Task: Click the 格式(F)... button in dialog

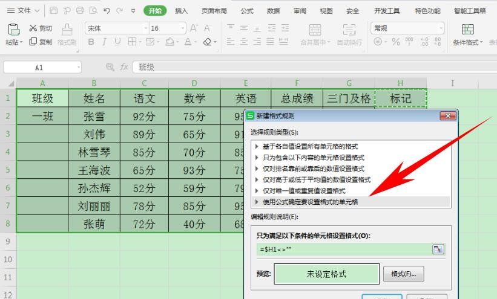Action: tap(404, 274)
